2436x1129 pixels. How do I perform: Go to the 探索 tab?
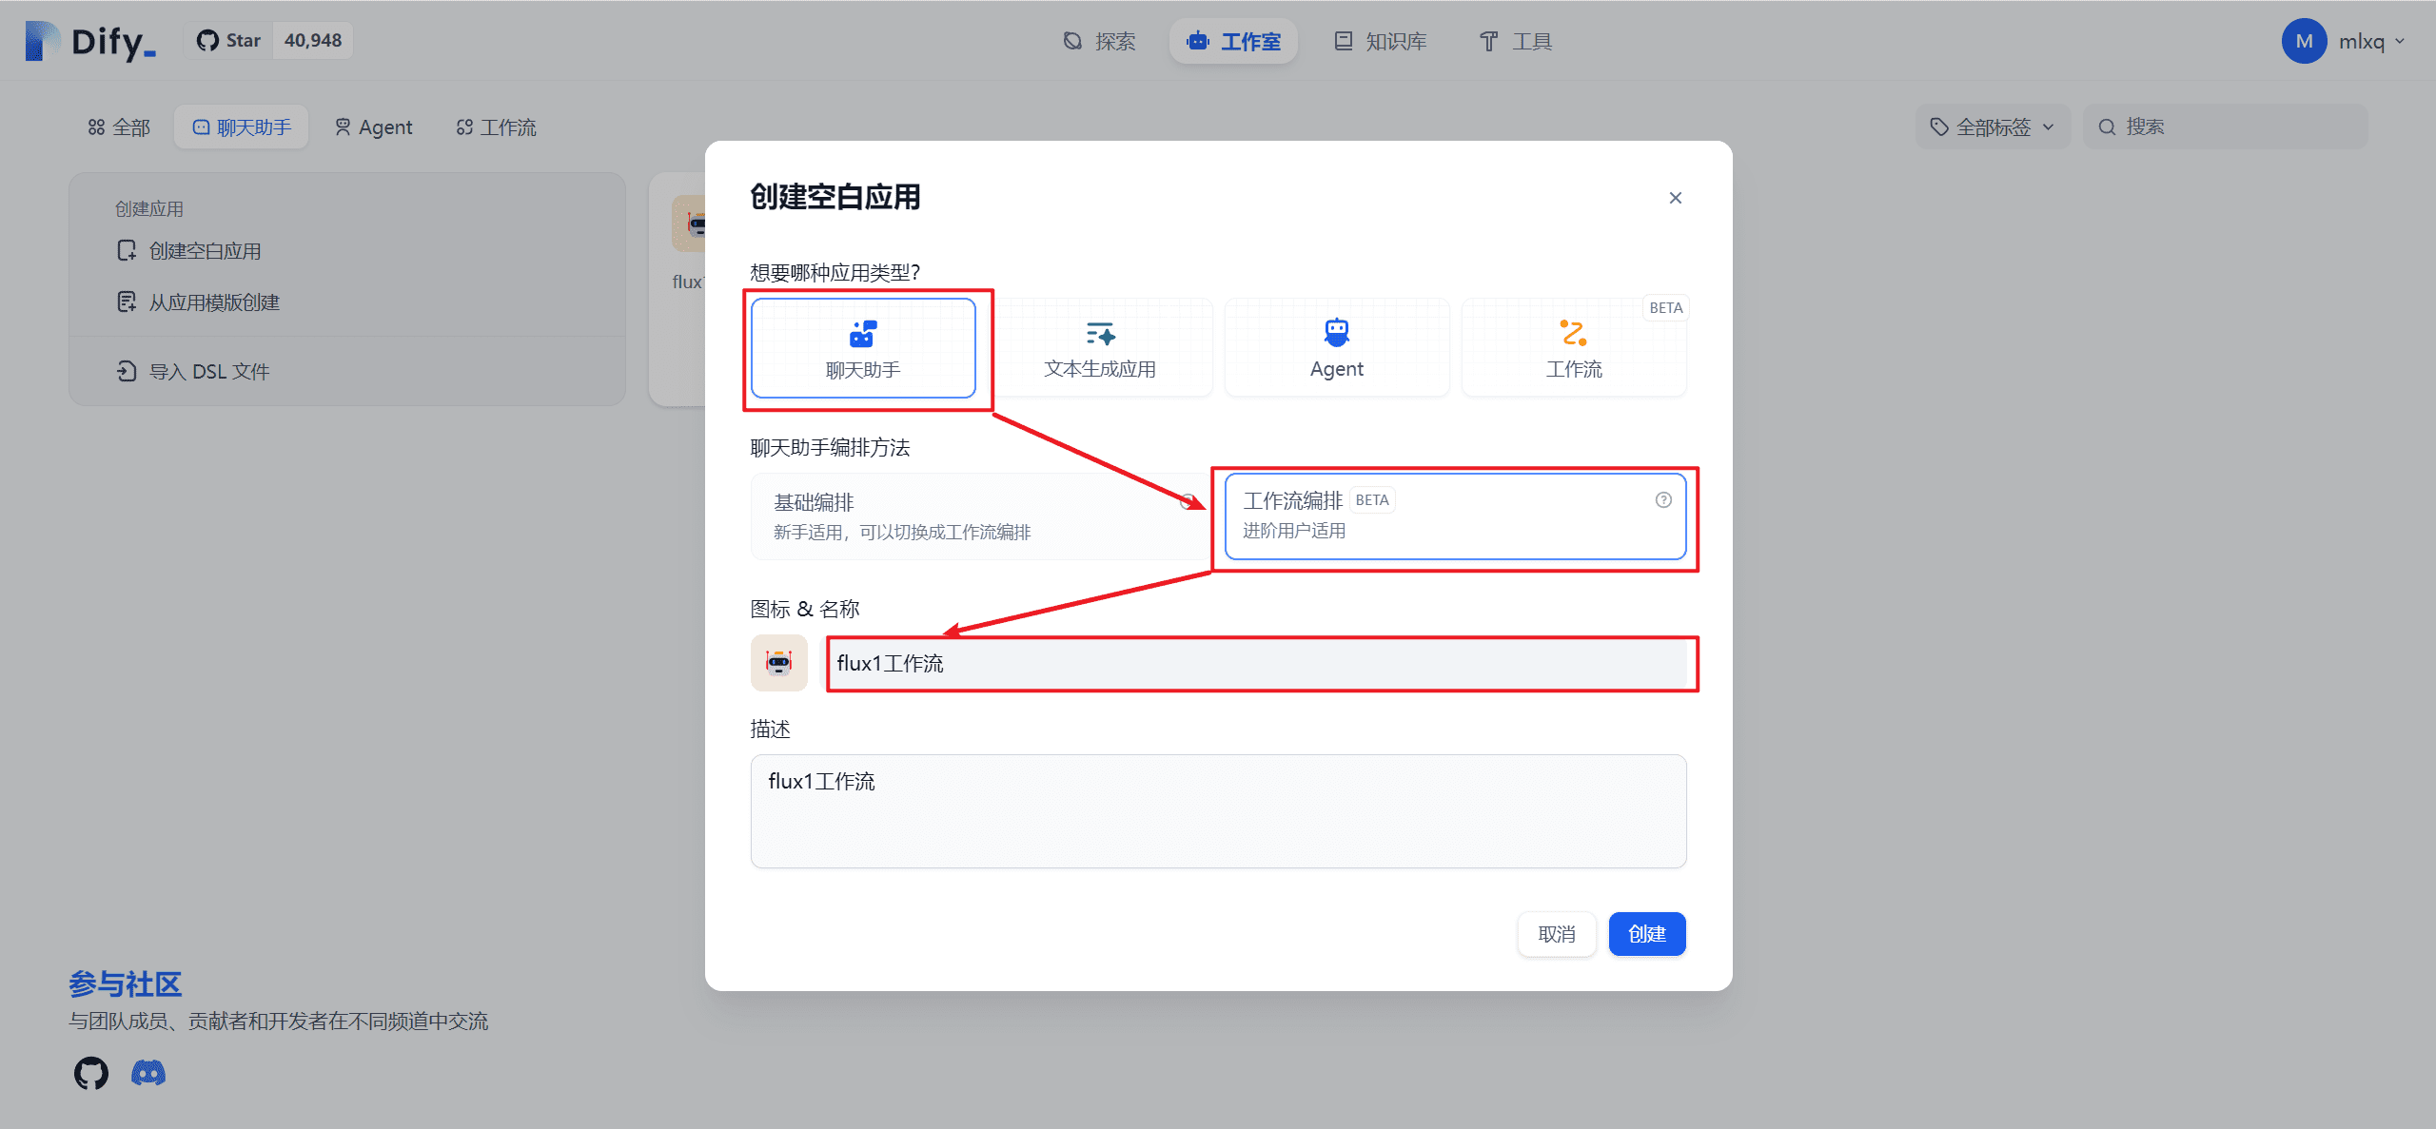(1099, 41)
